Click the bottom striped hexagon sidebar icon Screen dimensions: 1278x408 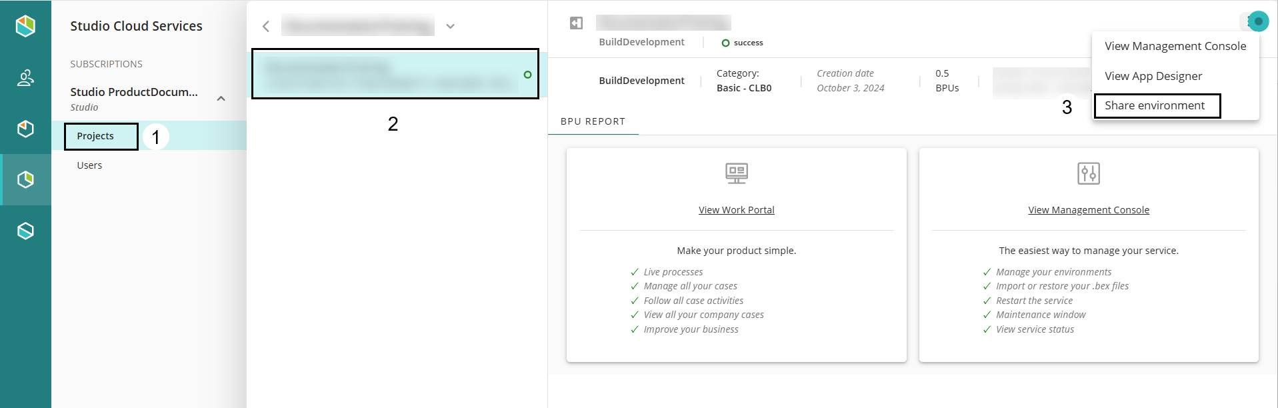[25, 231]
